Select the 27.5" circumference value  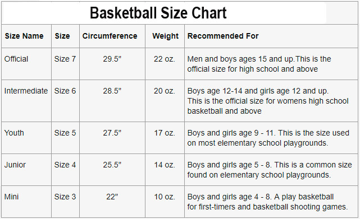(x=112, y=133)
